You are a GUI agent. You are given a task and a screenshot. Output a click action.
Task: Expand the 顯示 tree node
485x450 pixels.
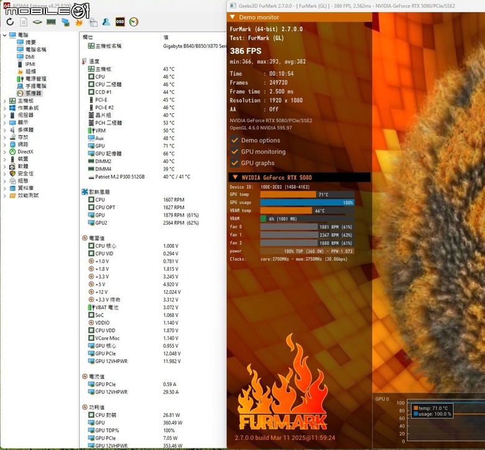(4, 123)
